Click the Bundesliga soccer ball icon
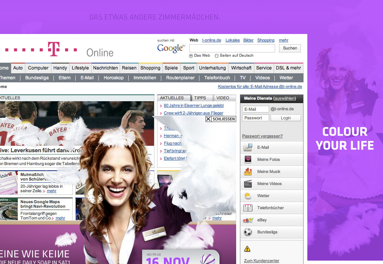 [248, 232]
